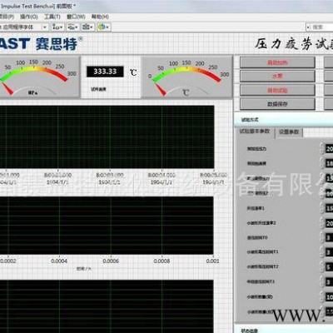Click the third red-labeled button above 数据保存
Viewport: 333px width, 333px height.
pos(277,90)
